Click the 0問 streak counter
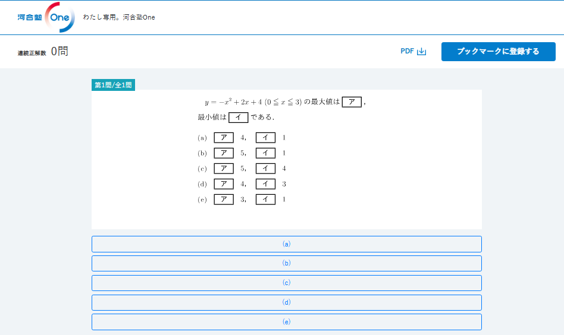This screenshot has height=335, width=564. click(59, 52)
